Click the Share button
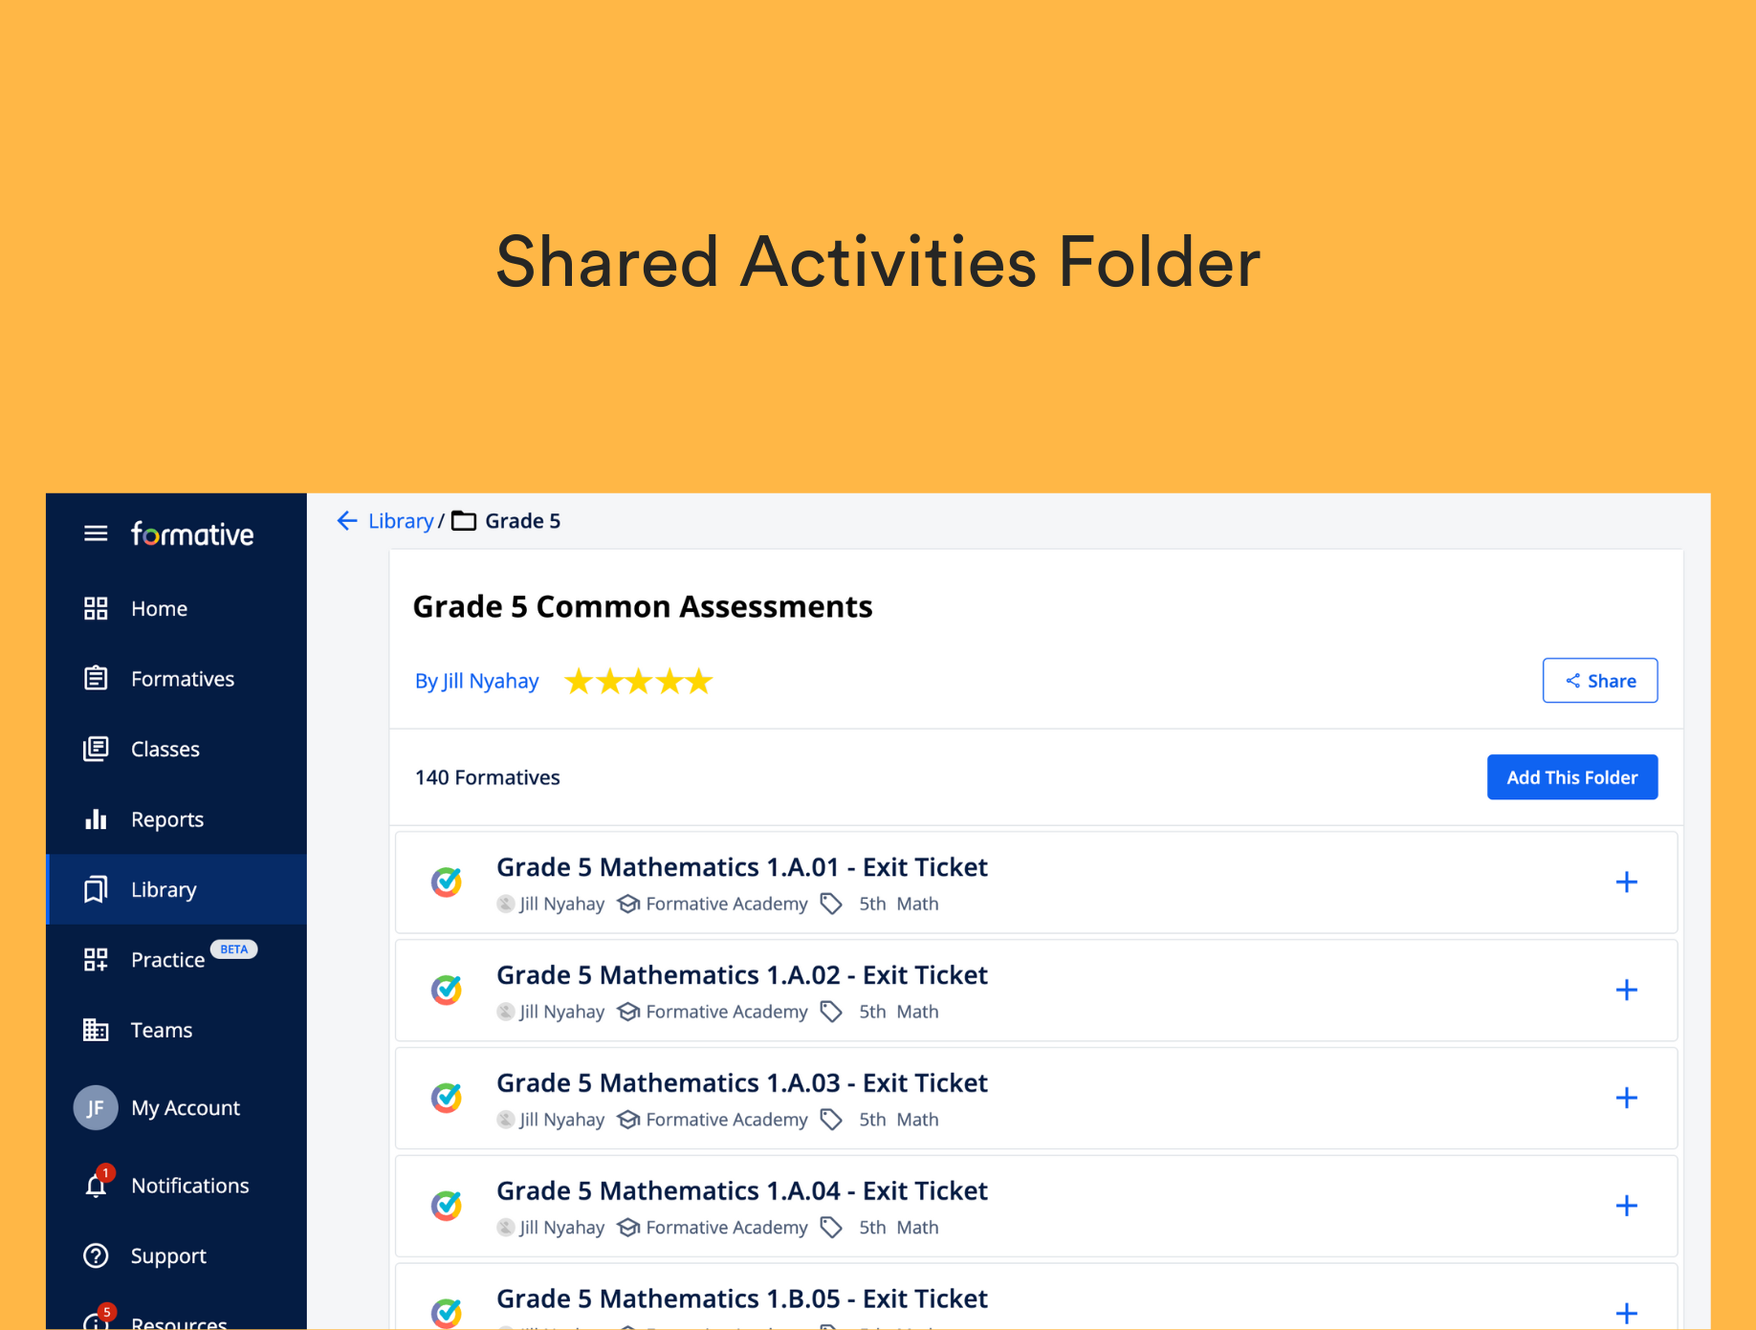 [1600, 680]
